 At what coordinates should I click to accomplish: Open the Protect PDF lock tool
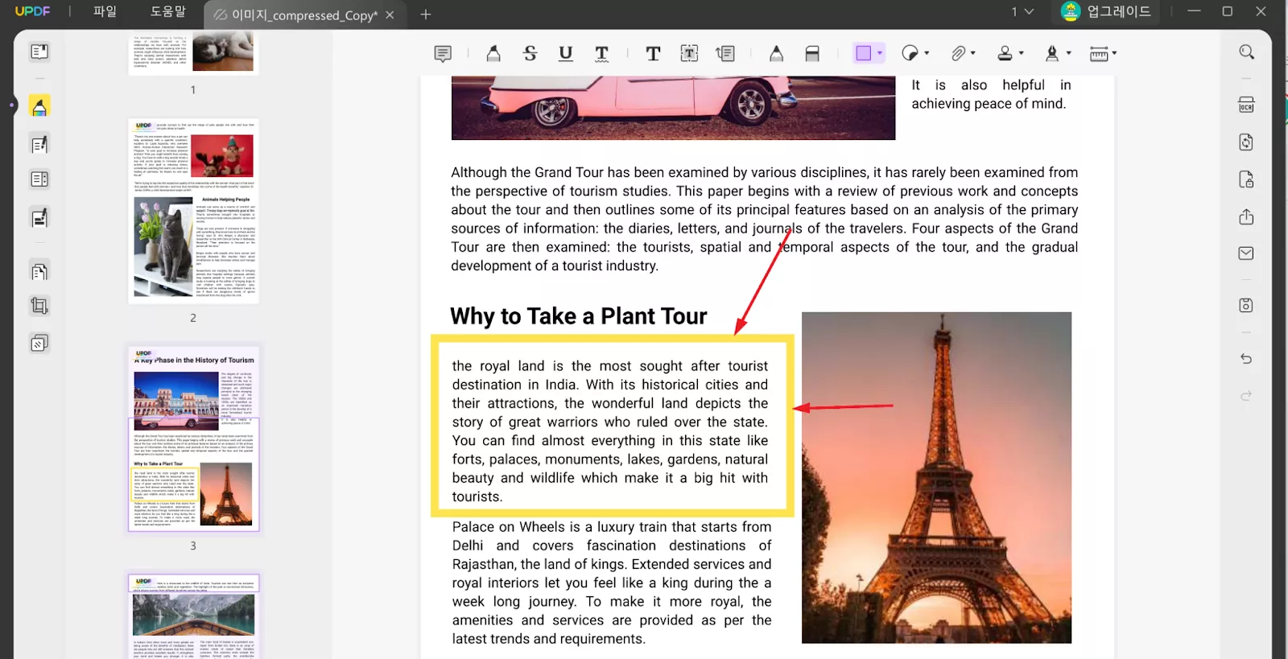point(1247,179)
